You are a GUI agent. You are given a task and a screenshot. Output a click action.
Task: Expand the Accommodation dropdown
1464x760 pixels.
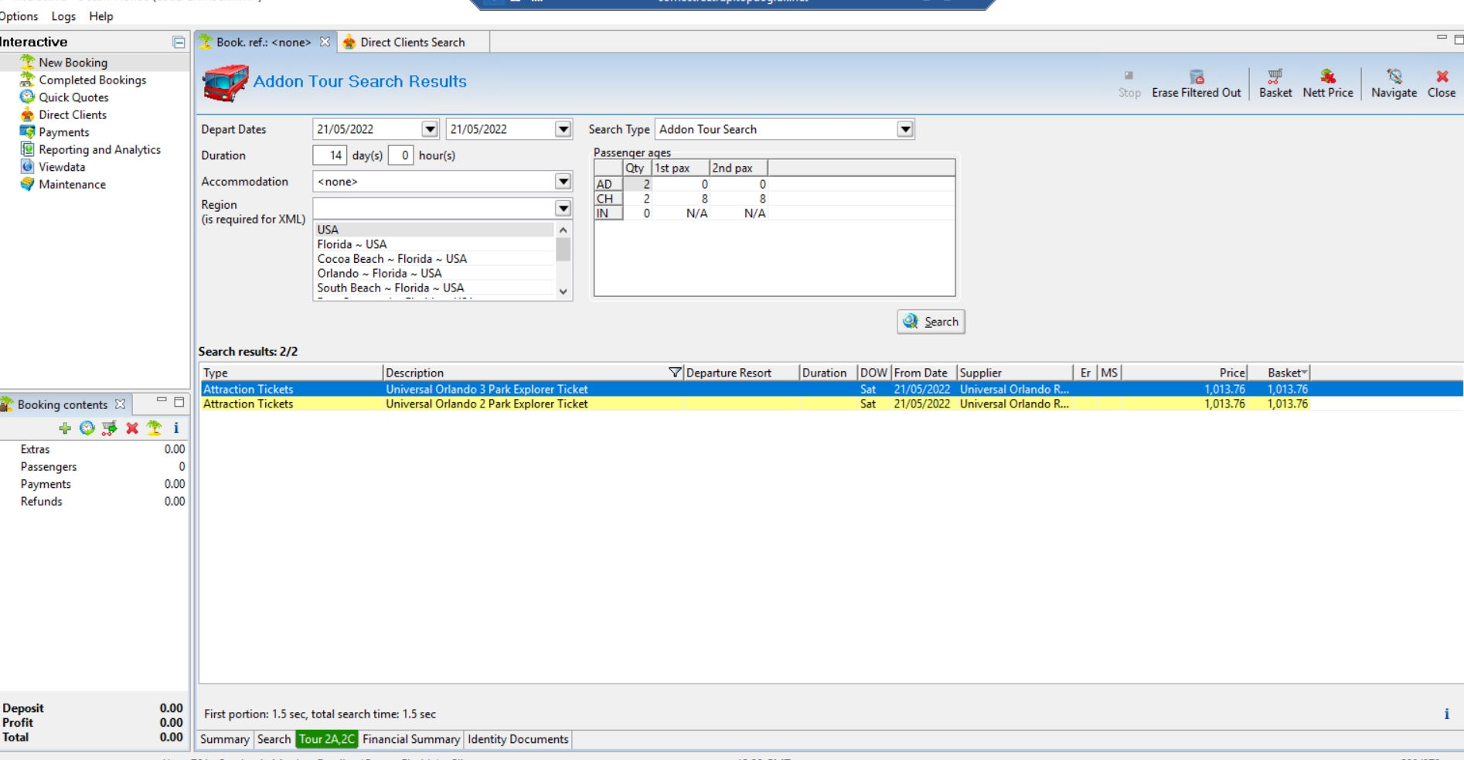tap(563, 182)
